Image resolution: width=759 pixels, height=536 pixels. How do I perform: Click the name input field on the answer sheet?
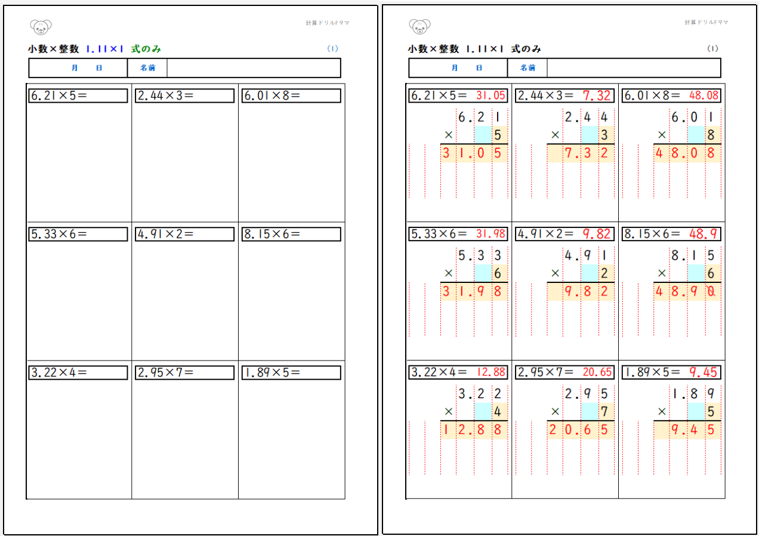633,68
